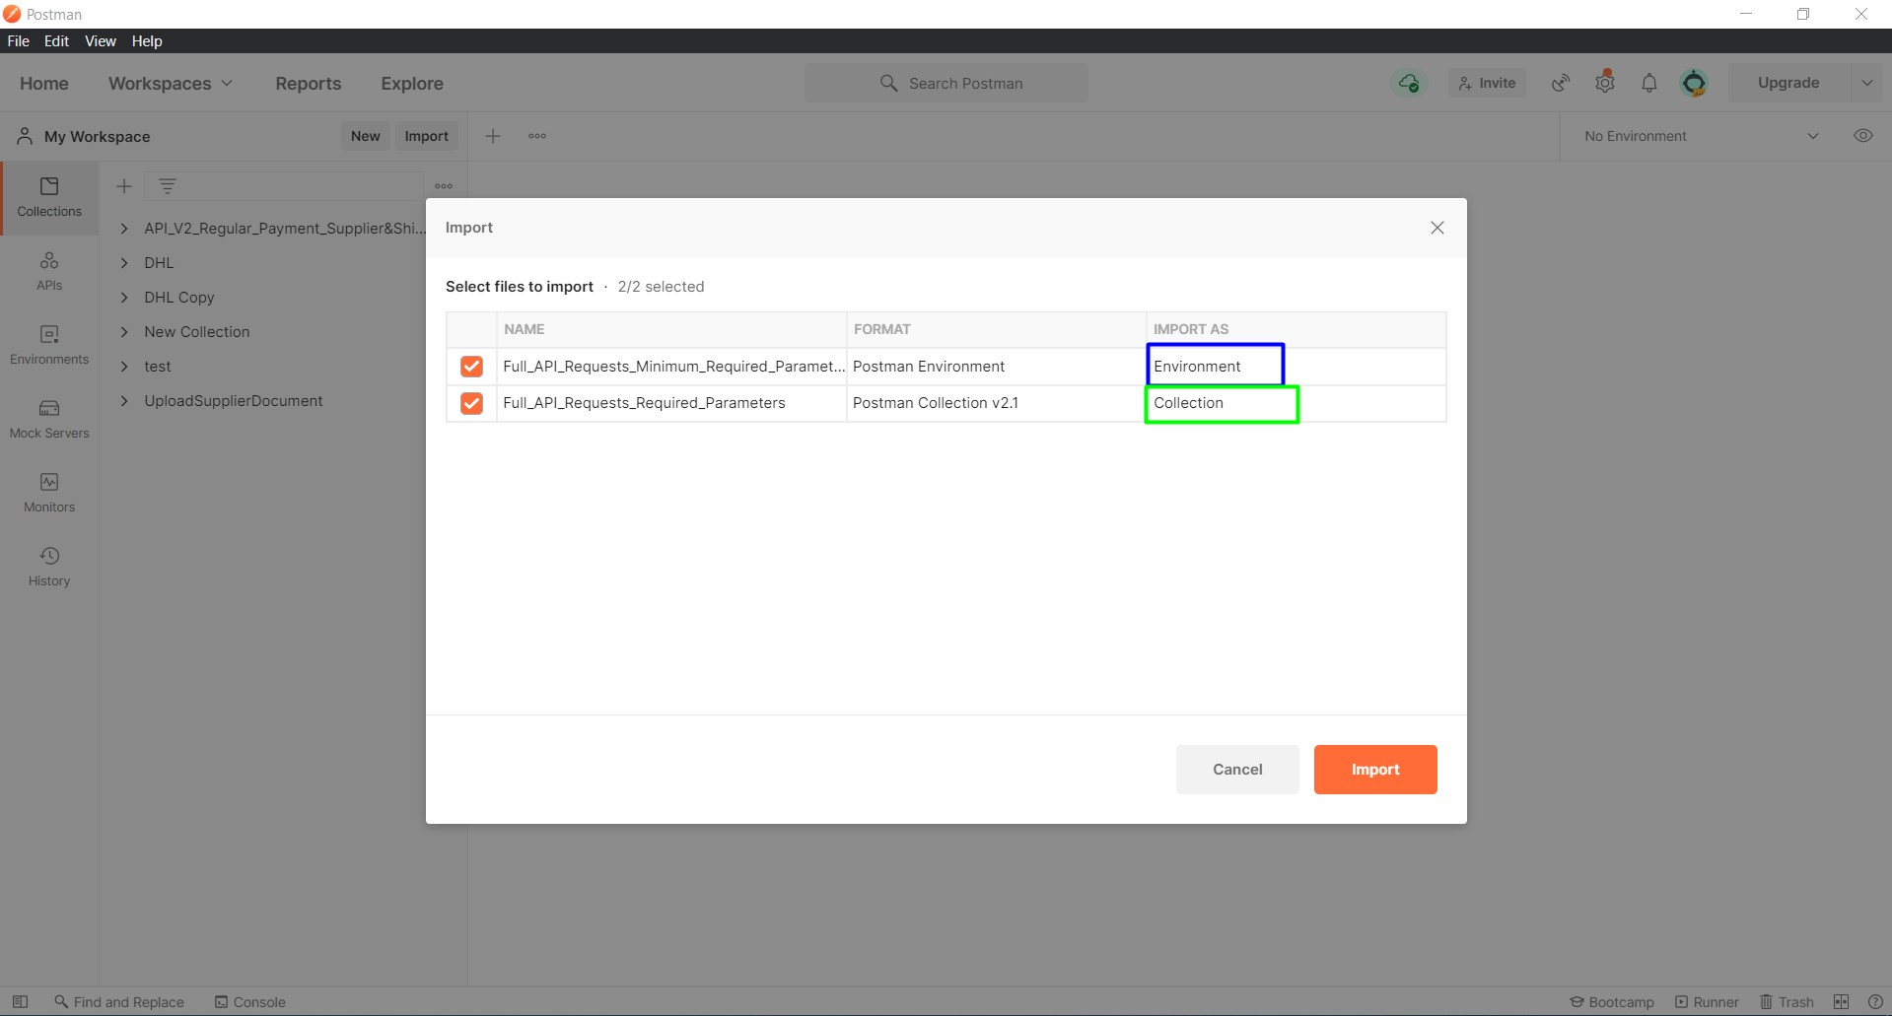Viewport: 1892px width, 1016px height.
Task: Select the DHL Copy collection name
Action: (x=179, y=298)
